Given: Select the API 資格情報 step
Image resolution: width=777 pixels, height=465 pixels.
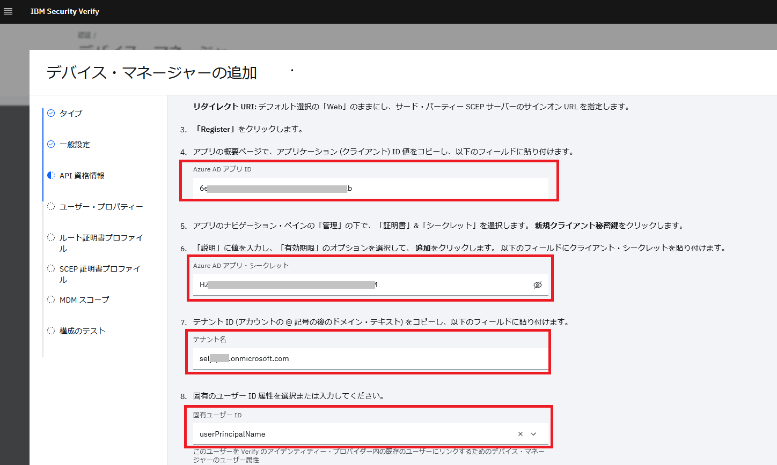Looking at the screenshot, I should (x=82, y=175).
